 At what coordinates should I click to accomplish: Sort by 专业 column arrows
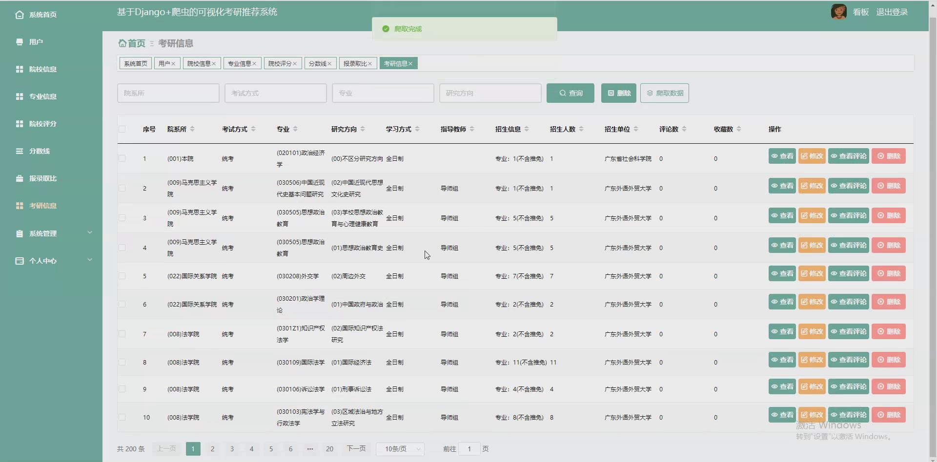(295, 129)
